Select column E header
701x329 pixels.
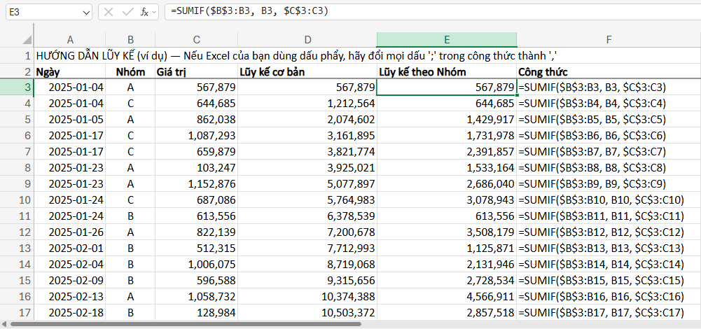click(x=446, y=39)
